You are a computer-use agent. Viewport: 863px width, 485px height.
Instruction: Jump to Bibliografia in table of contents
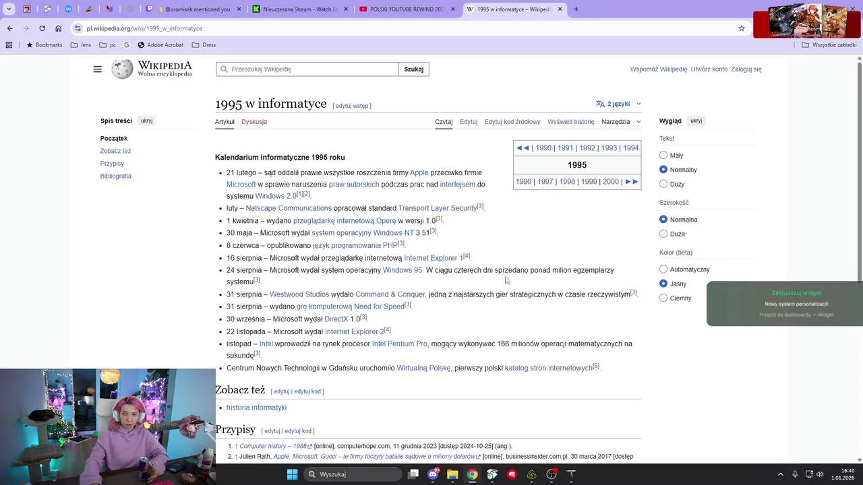click(116, 176)
